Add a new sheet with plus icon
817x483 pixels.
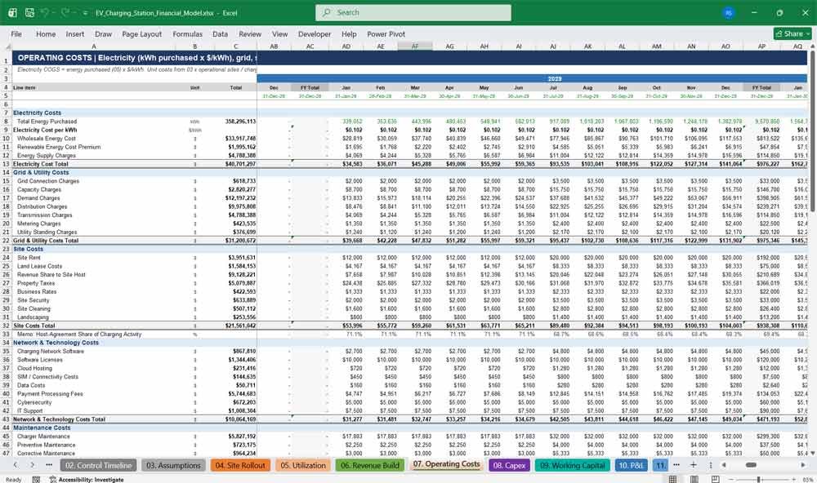(x=694, y=465)
